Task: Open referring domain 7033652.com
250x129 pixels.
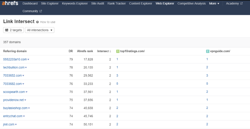Action: (13, 76)
